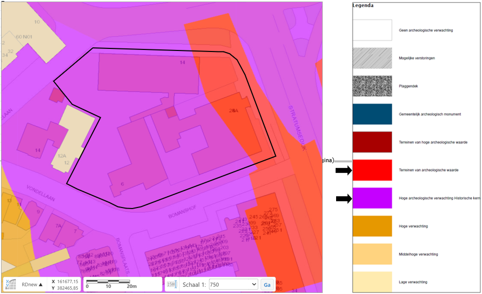Open the RDnew coordinate system selector
The image size is (482, 294).
coord(31,285)
